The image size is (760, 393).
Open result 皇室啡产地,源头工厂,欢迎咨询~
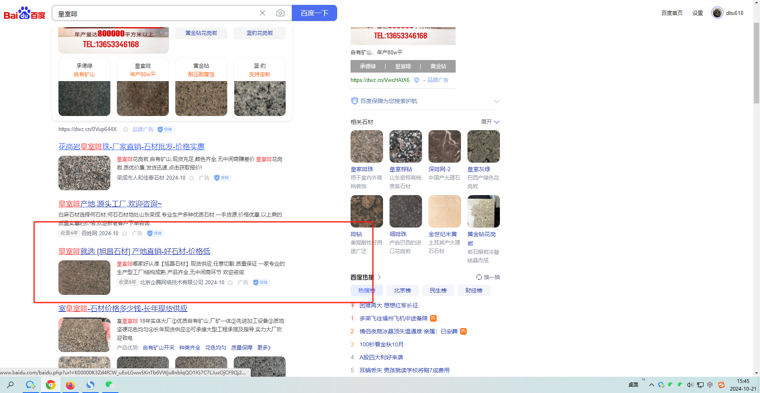pyautogui.click(x=110, y=204)
